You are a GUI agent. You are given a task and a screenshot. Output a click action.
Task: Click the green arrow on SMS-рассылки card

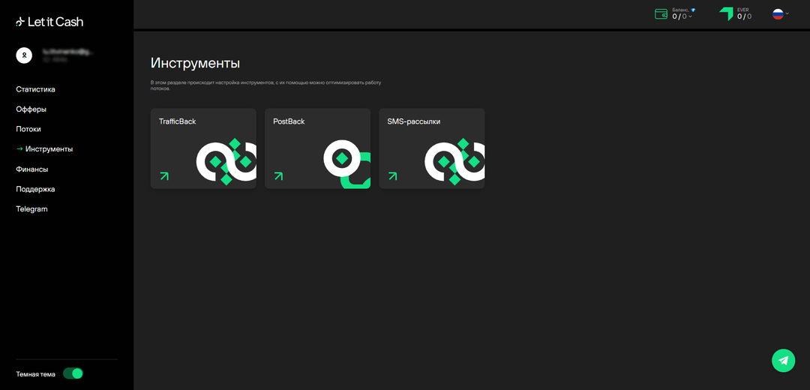pyautogui.click(x=392, y=176)
